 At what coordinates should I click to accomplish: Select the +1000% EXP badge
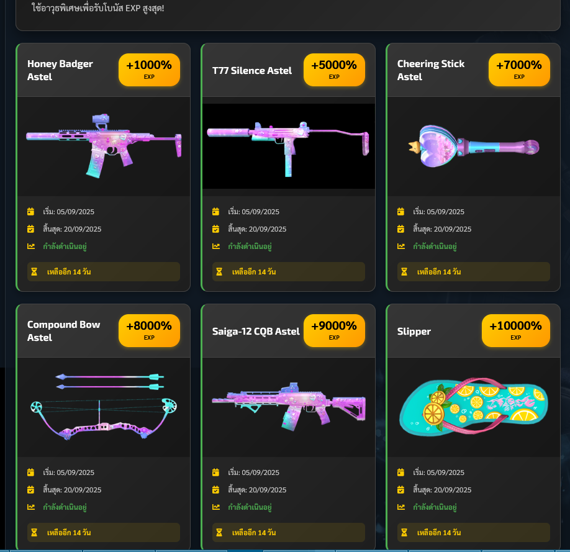click(x=149, y=70)
